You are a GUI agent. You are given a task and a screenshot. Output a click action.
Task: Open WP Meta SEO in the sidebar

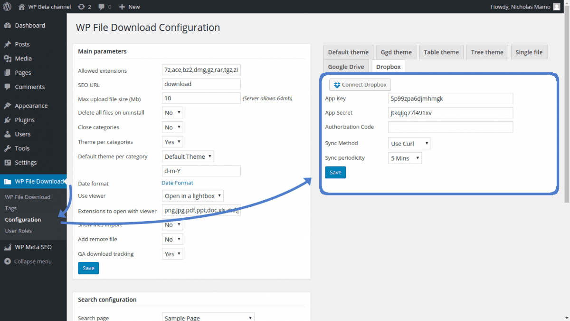(33, 247)
